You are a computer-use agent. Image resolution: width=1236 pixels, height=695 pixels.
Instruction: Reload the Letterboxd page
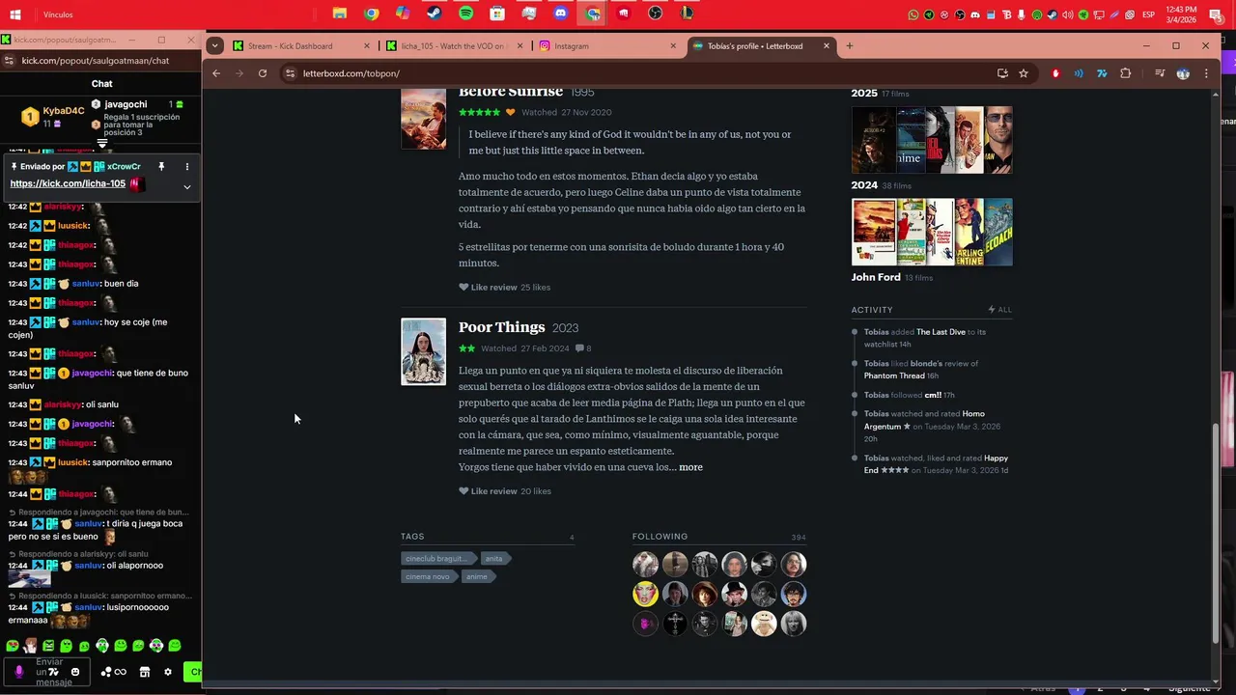263,73
